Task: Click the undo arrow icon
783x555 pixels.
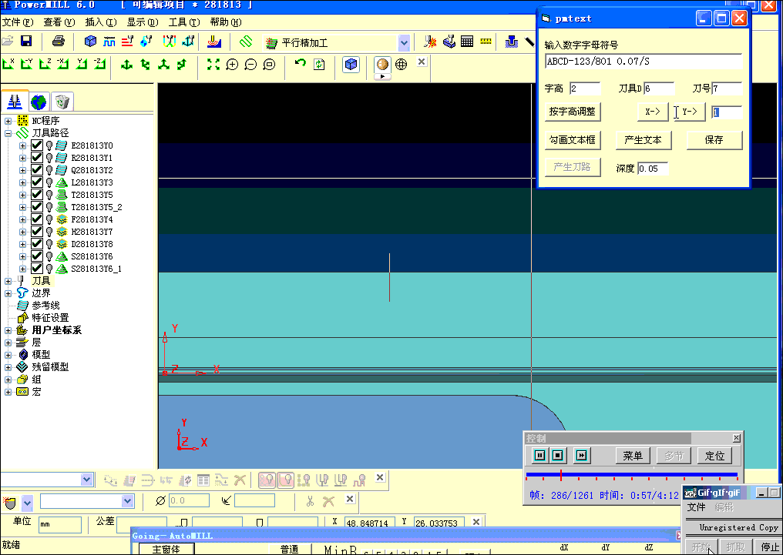Action: coord(301,65)
